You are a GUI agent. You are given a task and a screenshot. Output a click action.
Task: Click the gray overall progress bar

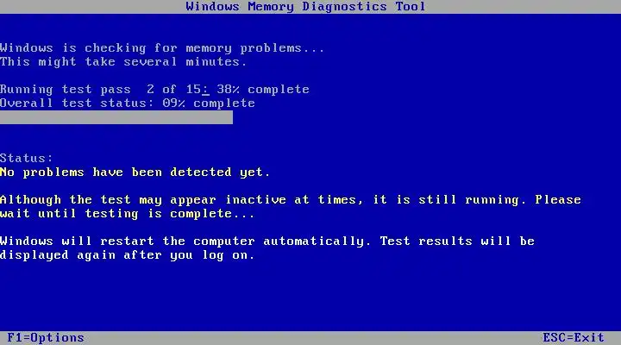click(116, 117)
